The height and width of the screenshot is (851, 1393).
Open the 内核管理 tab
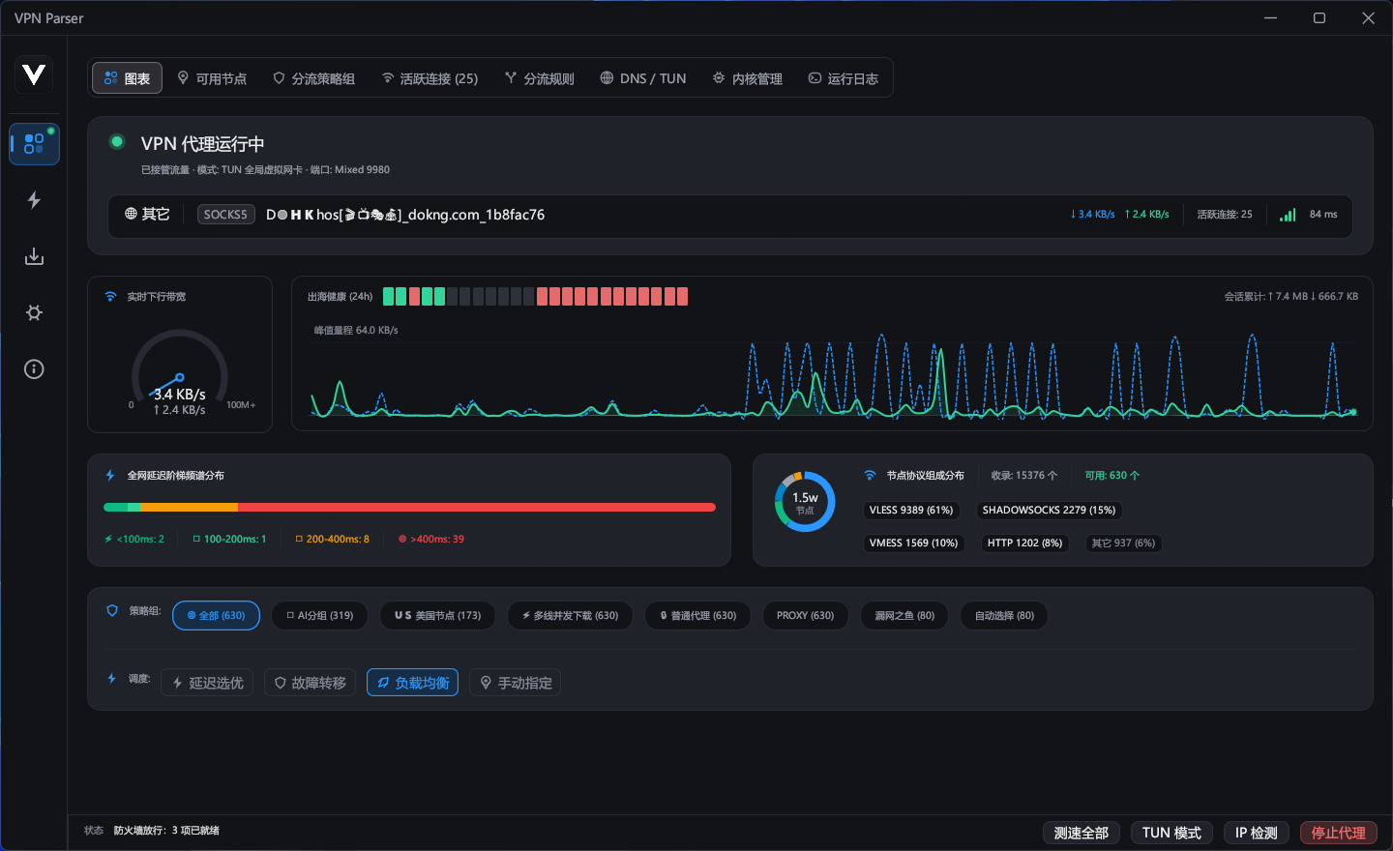pos(748,78)
